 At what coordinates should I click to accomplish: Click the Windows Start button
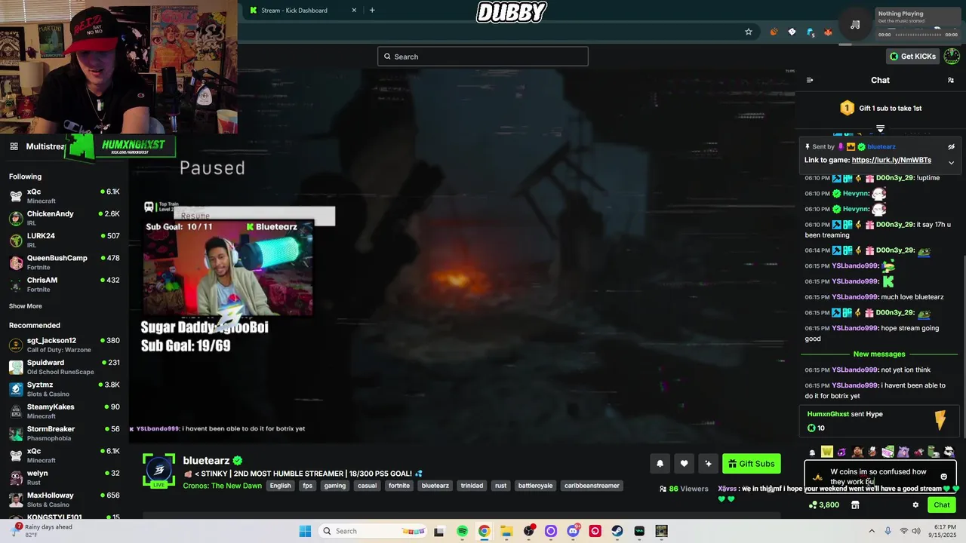(x=305, y=531)
